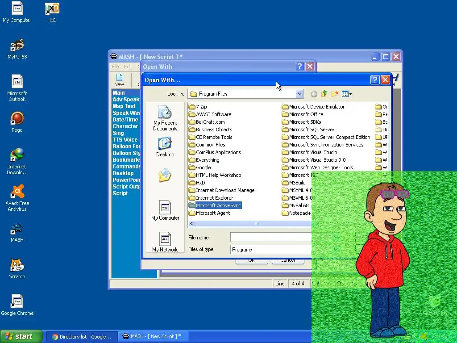Expand the Look in folder dropdown

tap(299, 94)
